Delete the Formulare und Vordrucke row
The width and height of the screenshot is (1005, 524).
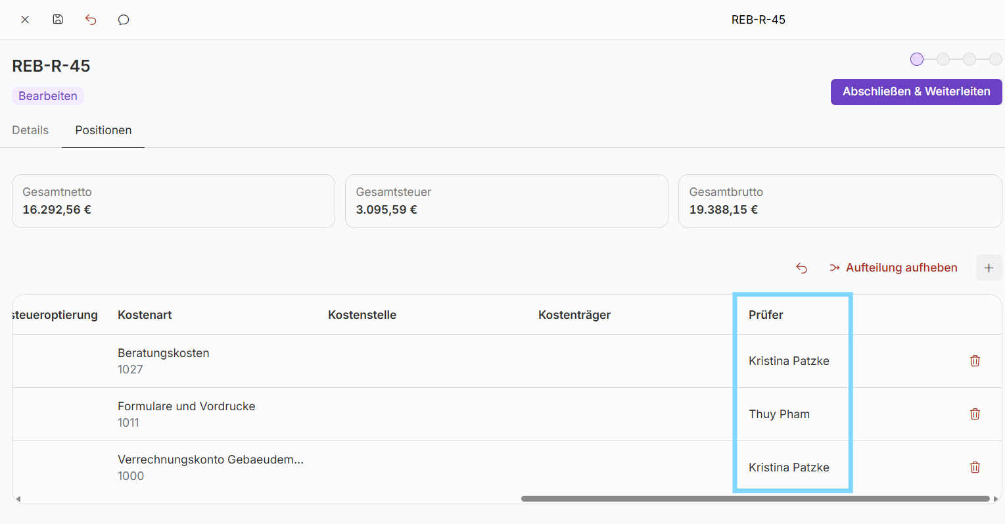pyautogui.click(x=975, y=414)
